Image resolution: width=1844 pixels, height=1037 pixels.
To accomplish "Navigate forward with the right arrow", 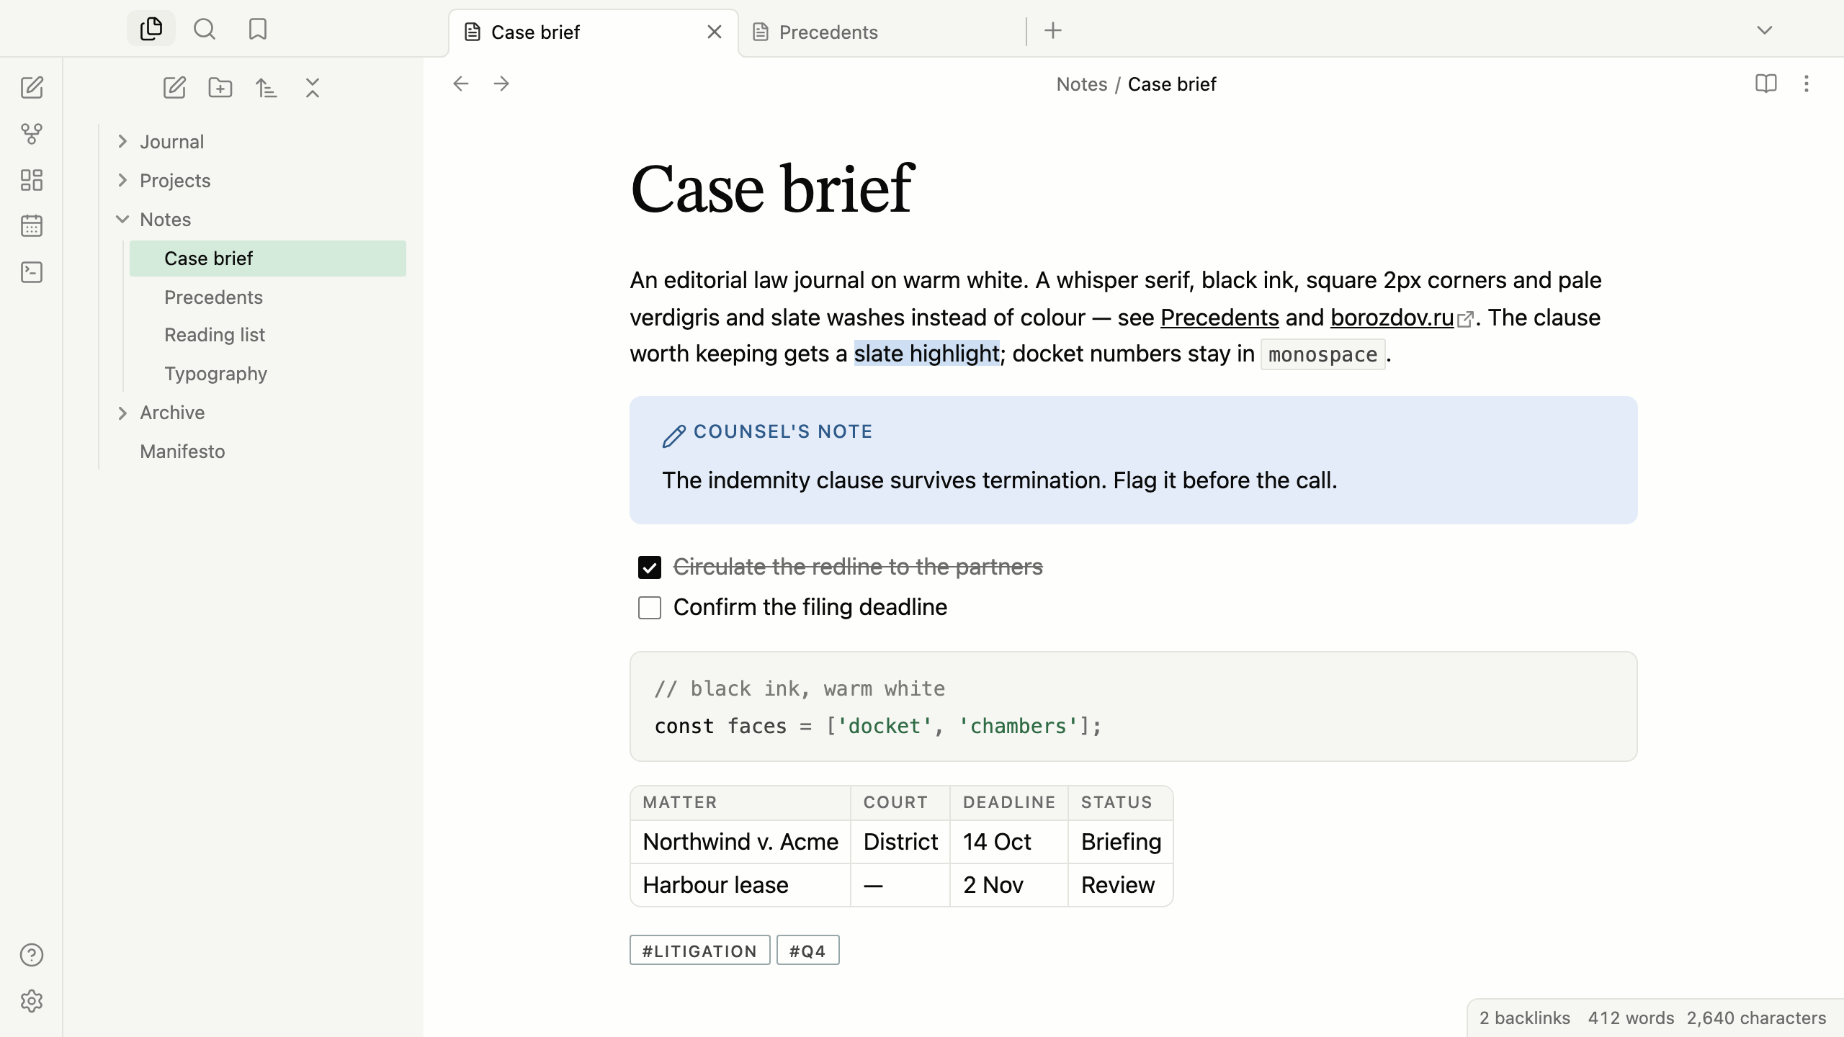I will pyautogui.click(x=501, y=84).
